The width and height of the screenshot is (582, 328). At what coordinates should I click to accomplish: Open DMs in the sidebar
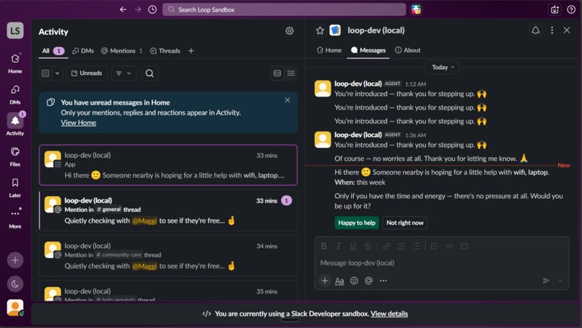click(15, 94)
